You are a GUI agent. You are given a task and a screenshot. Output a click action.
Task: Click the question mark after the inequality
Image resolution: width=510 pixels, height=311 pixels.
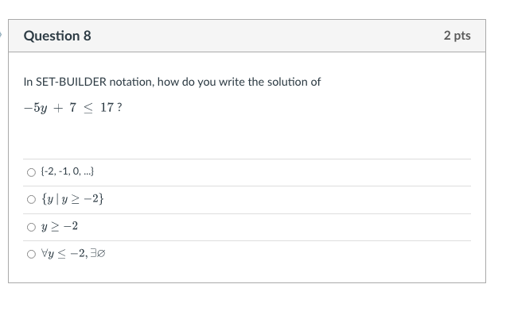click(119, 107)
